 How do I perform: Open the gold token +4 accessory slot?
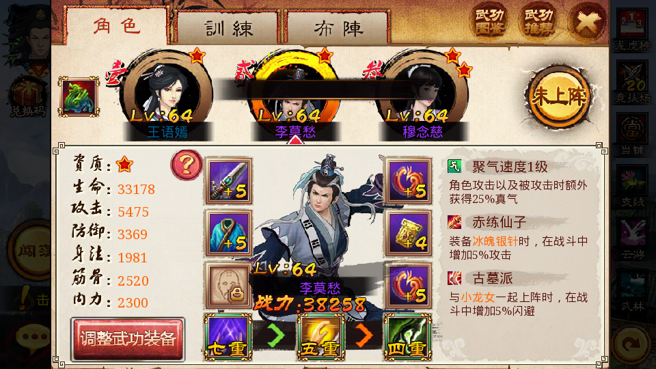coord(409,233)
